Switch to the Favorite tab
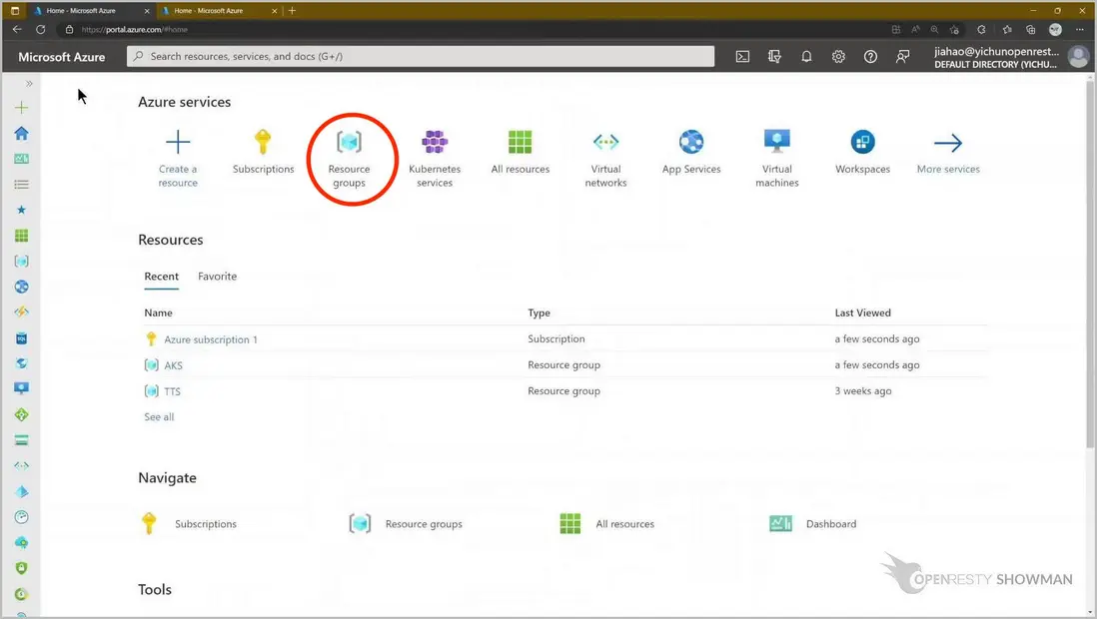Viewport: 1097px width, 619px height. pos(217,277)
